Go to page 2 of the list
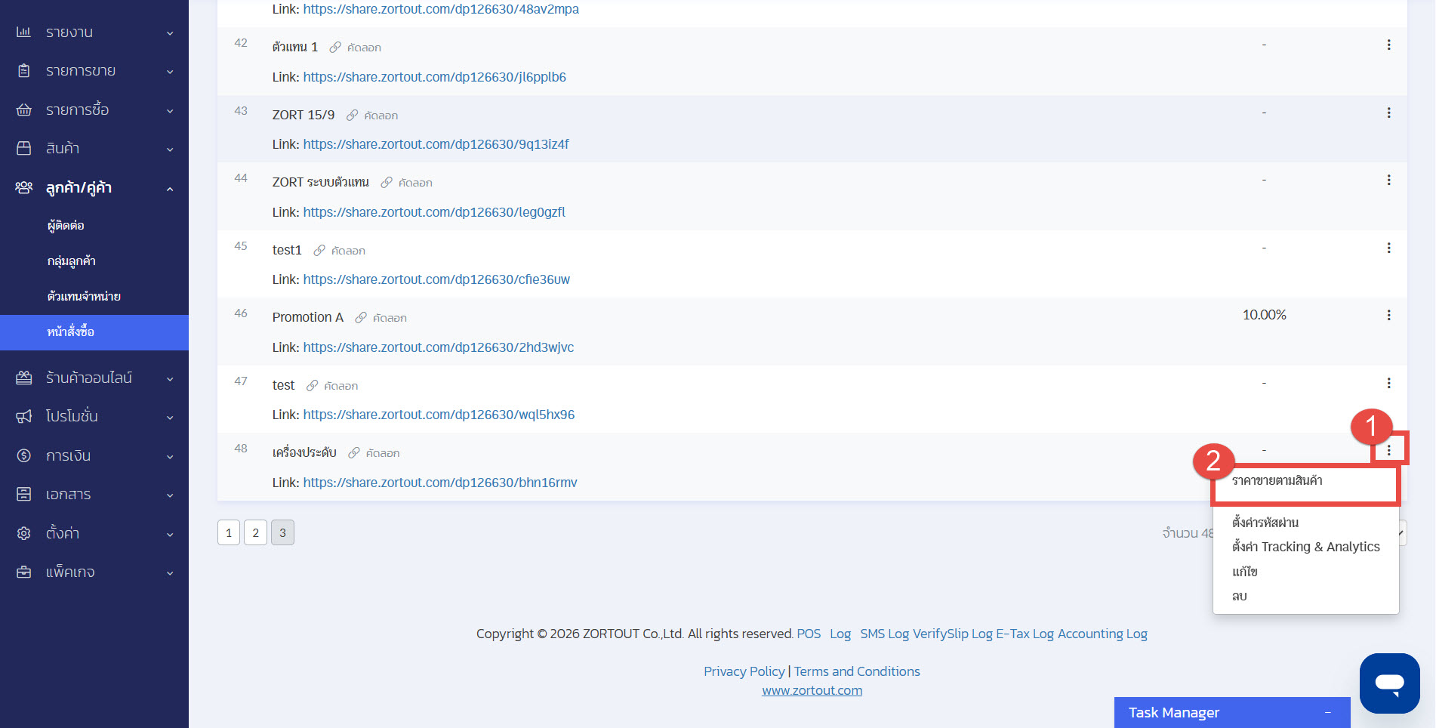The width and height of the screenshot is (1436, 728). point(255,532)
